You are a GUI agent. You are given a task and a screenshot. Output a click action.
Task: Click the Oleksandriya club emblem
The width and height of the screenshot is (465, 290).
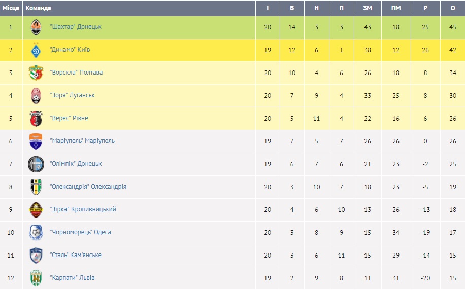[x=36, y=187]
